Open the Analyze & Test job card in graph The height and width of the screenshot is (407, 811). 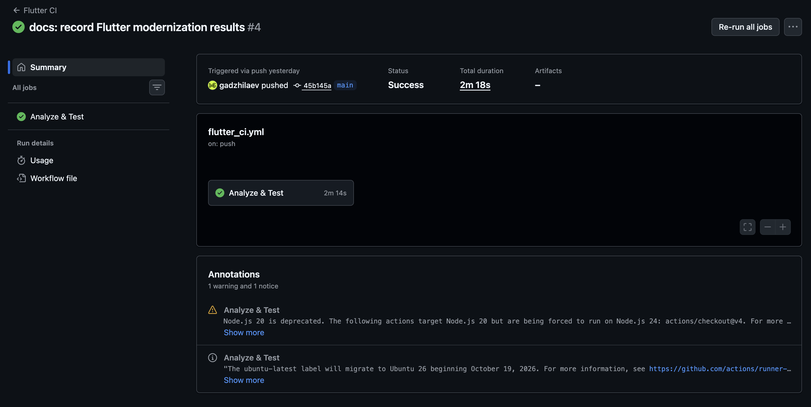281,193
